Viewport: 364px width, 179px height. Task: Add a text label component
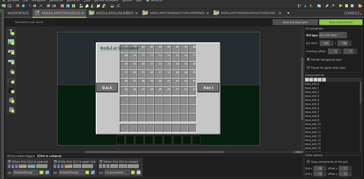click(11, 32)
